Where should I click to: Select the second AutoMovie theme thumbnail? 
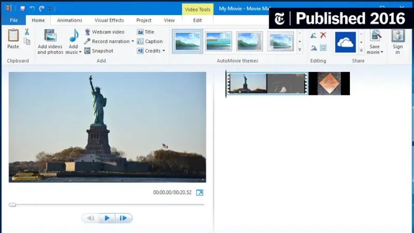click(218, 41)
